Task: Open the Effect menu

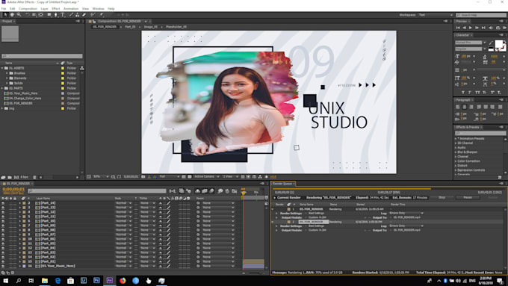Action: coord(56,8)
